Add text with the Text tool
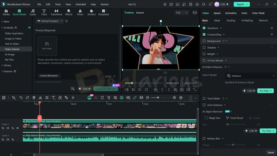Viewport: 277px width, 156px height. (x=53, y=98)
